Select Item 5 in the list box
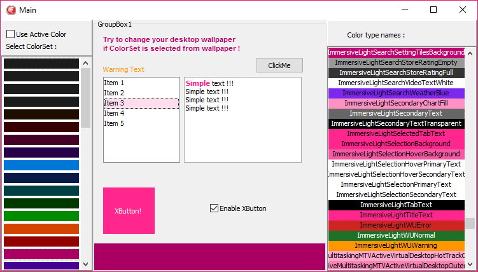Viewport: 478px width, 272px height. pos(141,123)
